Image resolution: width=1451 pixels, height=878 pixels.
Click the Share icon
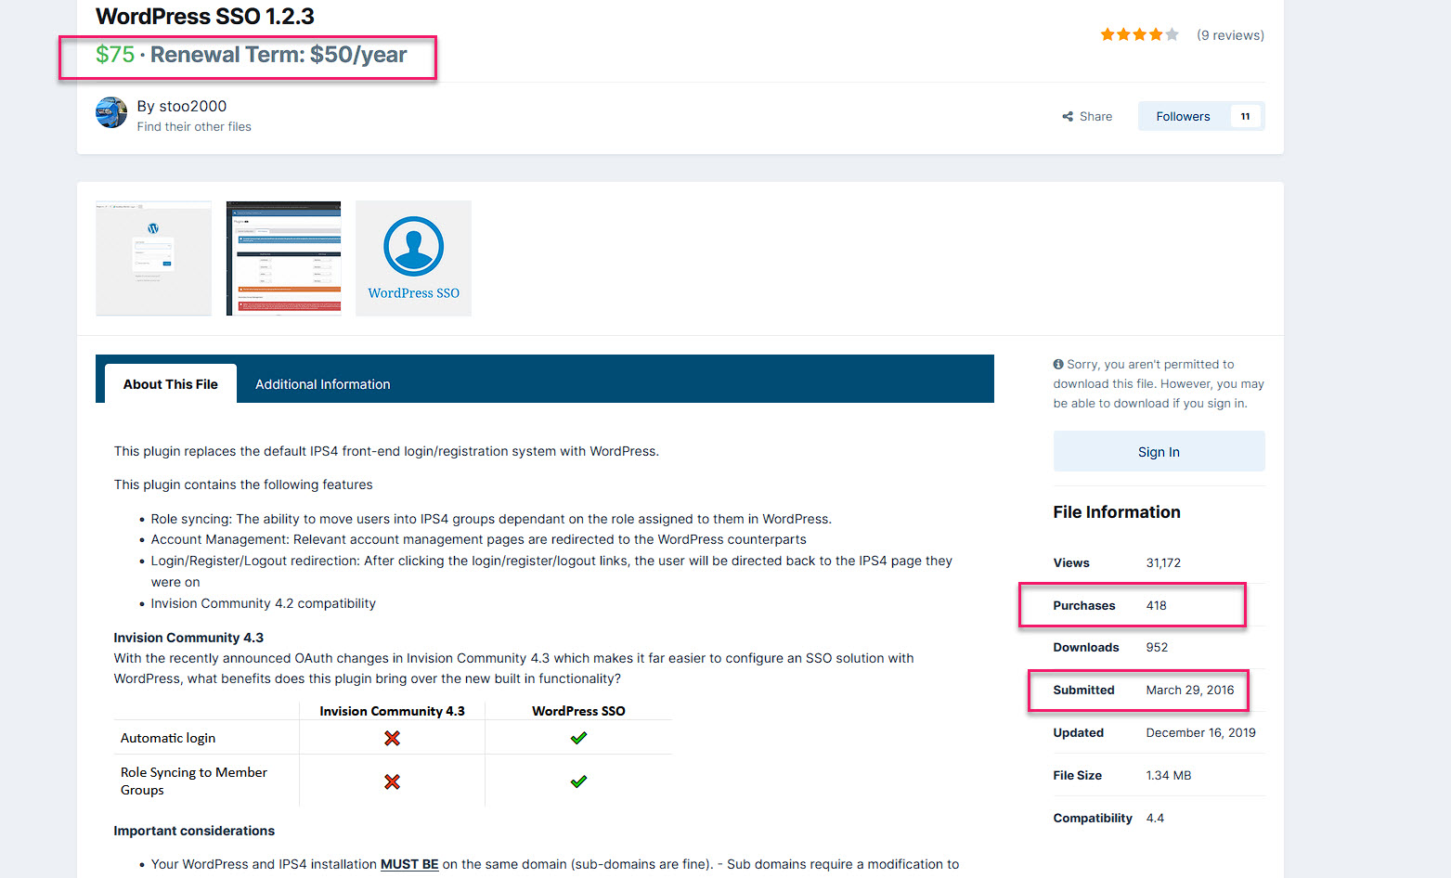coord(1068,117)
